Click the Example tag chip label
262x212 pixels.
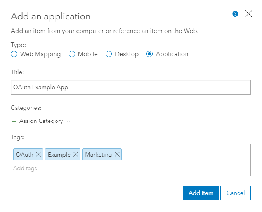tap(59, 155)
